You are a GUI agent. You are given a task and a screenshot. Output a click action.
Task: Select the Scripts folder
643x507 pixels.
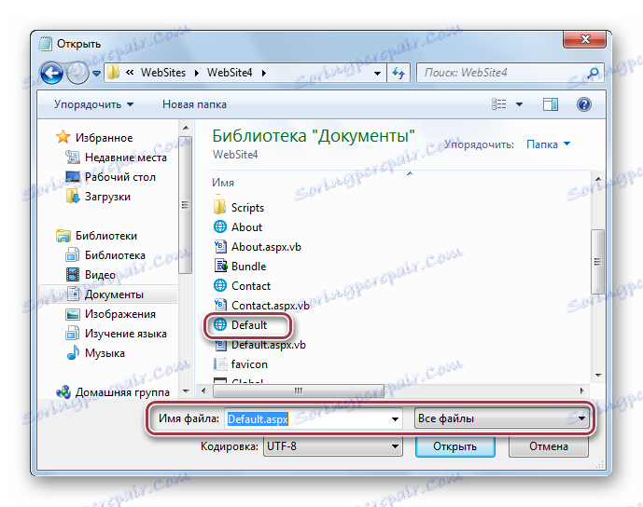(x=247, y=208)
